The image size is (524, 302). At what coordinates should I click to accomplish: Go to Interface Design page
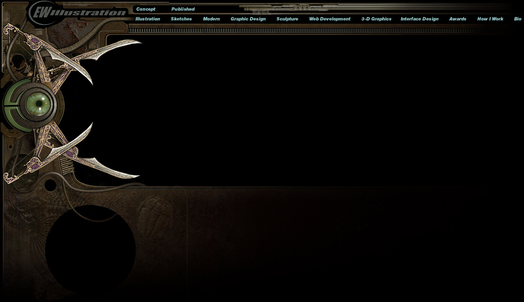(x=419, y=19)
